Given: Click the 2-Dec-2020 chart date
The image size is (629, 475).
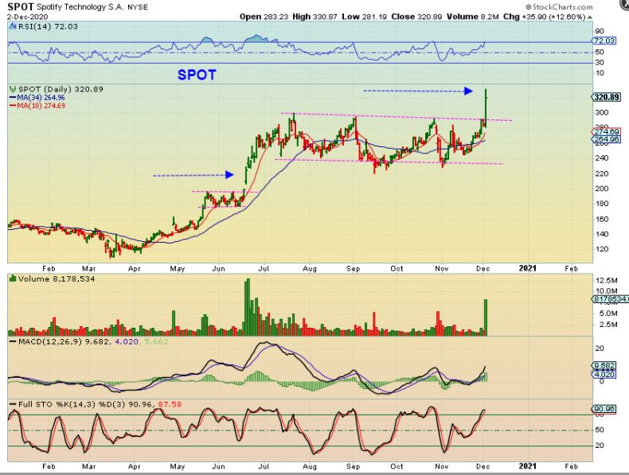Looking at the screenshot, I should [x=27, y=17].
